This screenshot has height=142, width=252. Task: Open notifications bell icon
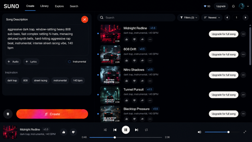[x=233, y=6]
